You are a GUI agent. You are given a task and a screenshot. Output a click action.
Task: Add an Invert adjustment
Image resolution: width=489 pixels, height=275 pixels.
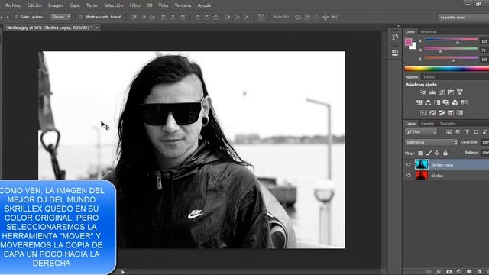coord(423,113)
